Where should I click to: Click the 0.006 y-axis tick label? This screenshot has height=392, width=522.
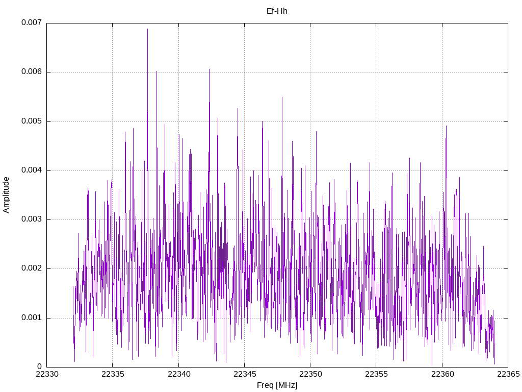click(32, 71)
